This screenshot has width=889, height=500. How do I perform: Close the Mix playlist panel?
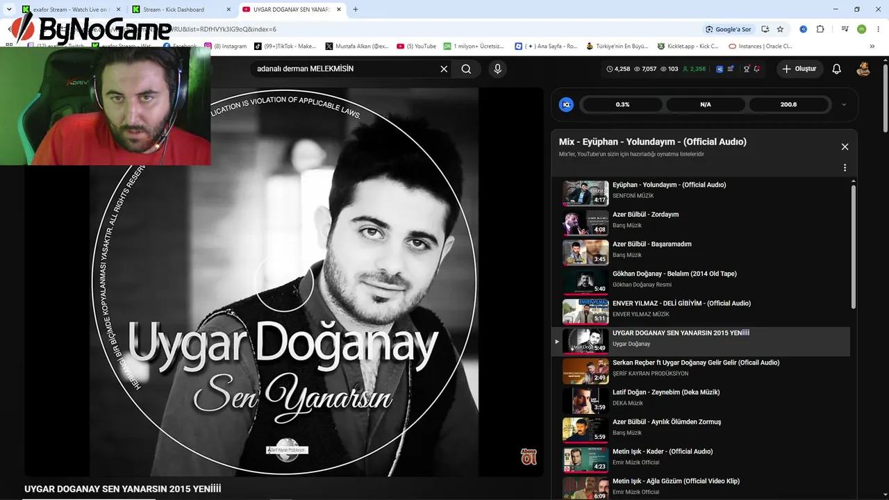845,147
